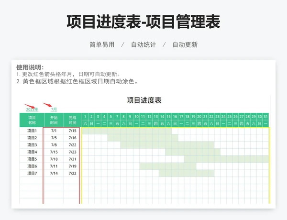Click day number 13 in header
The image size is (287, 220).
pyautogui.click(x=155, y=117)
